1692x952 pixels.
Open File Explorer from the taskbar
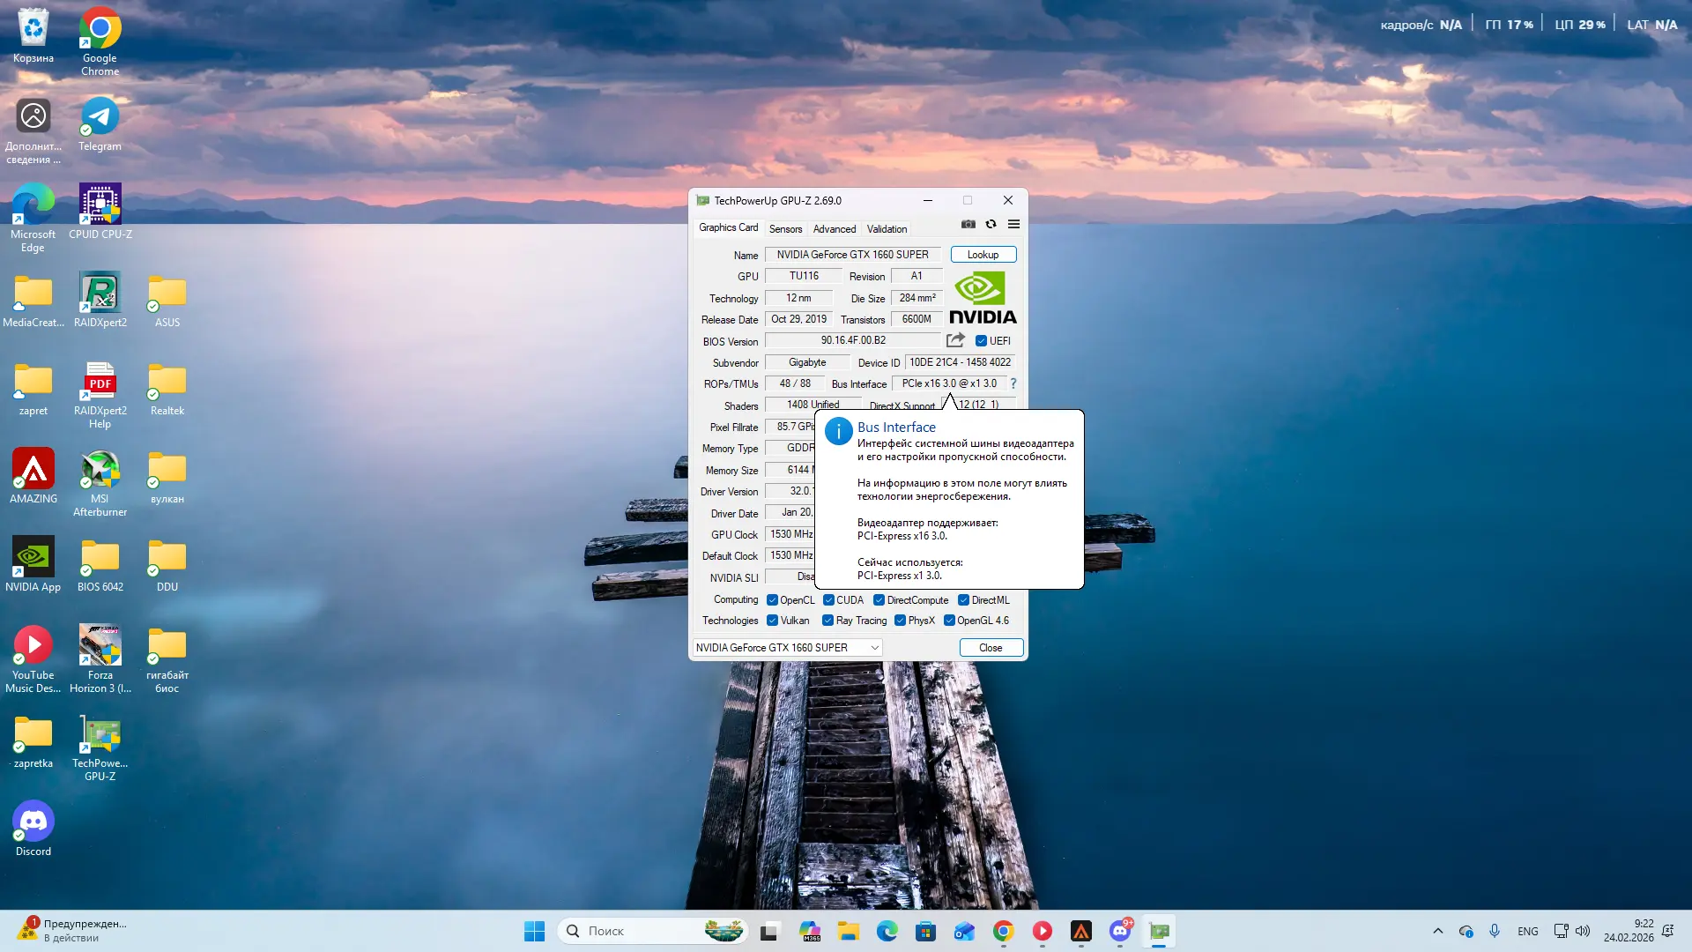tap(848, 932)
